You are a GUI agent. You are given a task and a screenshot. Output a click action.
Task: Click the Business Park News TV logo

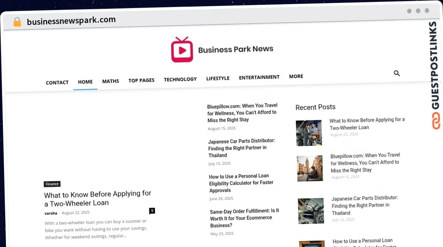[182, 50]
